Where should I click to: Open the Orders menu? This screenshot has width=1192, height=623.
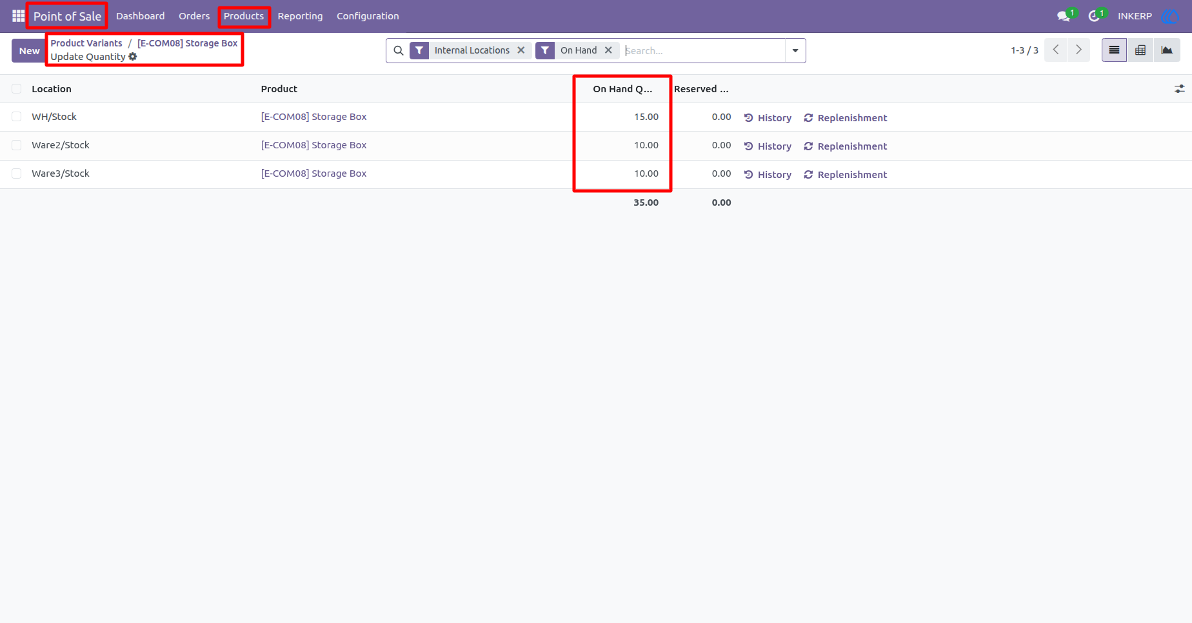pos(194,16)
